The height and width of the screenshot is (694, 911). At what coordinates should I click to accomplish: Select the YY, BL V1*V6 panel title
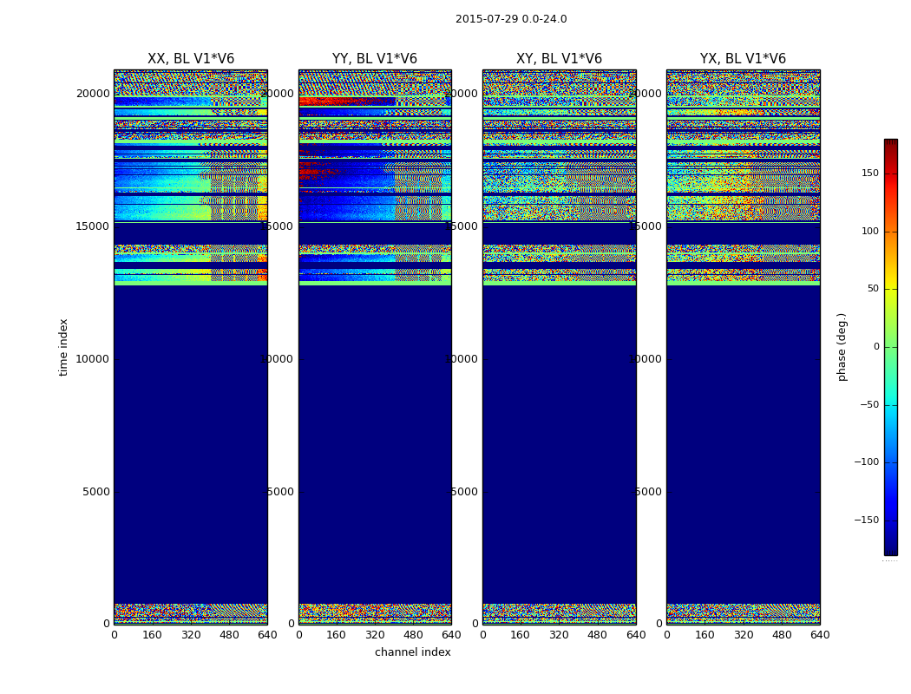(x=375, y=59)
